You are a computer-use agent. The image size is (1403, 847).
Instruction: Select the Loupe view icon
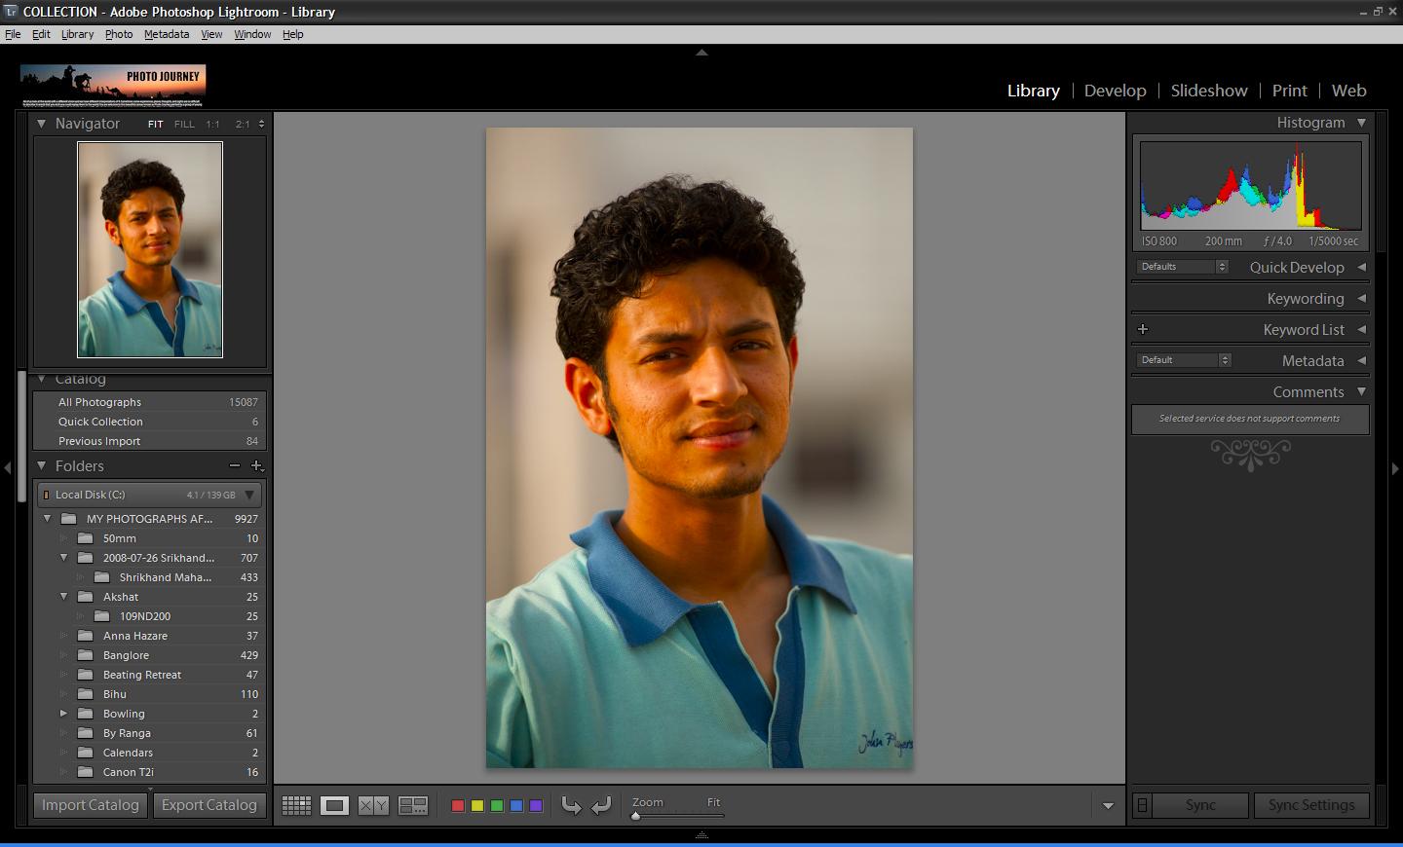[x=335, y=805]
